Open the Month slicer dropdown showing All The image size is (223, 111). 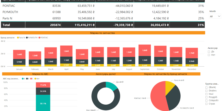(x=215, y=16)
